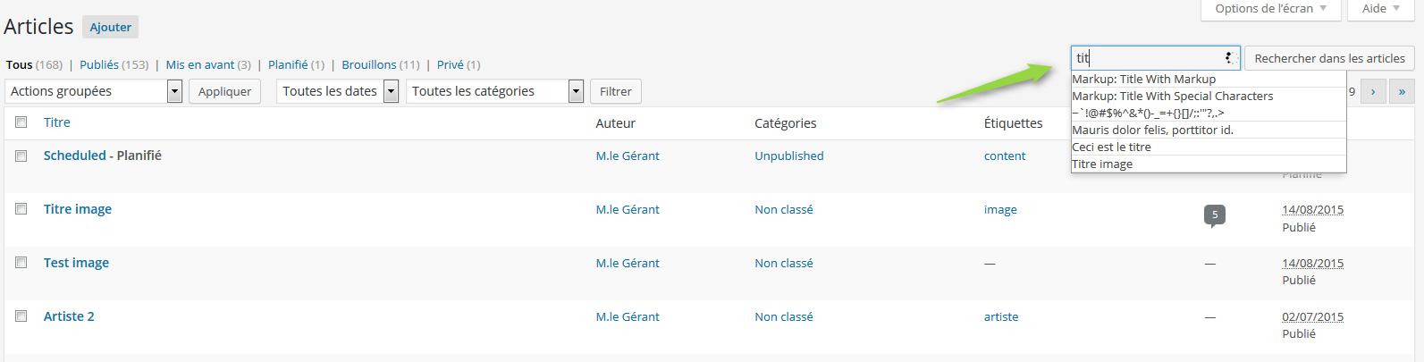Open the Aide help tab
The image size is (1424, 362).
pyautogui.click(x=1381, y=9)
